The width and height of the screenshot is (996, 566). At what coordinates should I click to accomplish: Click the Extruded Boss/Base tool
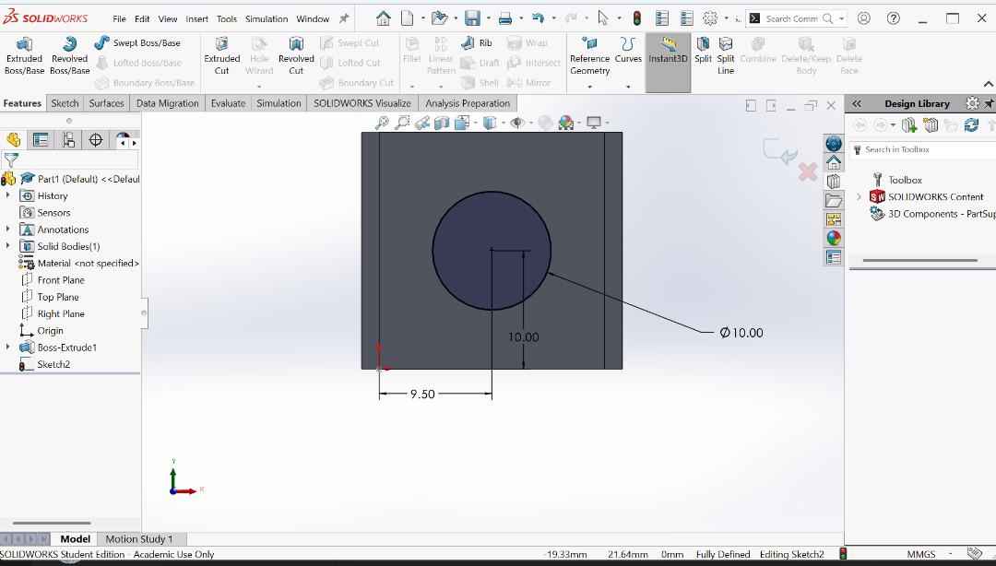point(24,53)
